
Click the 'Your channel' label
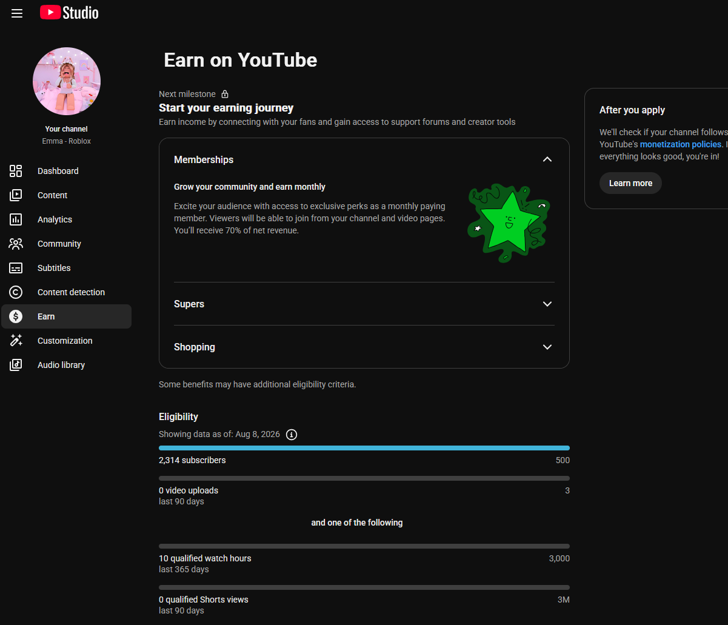pos(67,129)
